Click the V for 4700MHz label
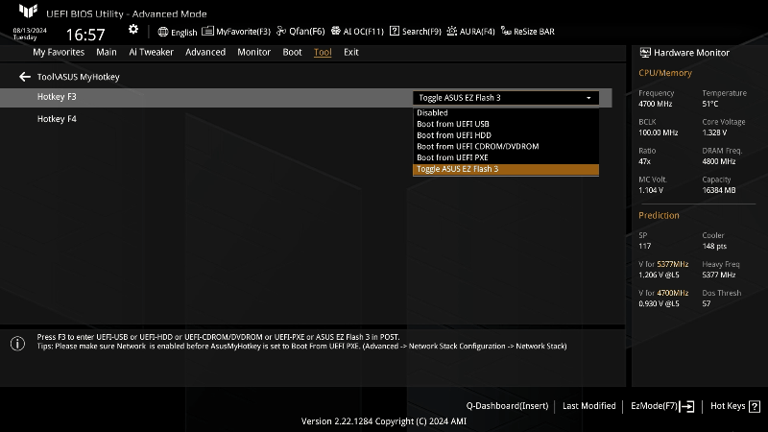The width and height of the screenshot is (768, 432). tap(663, 294)
